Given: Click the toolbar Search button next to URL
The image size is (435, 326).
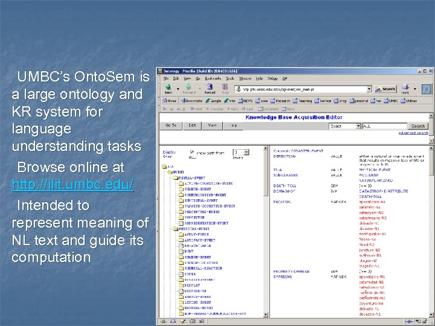Looking at the screenshot, I should 385,89.
